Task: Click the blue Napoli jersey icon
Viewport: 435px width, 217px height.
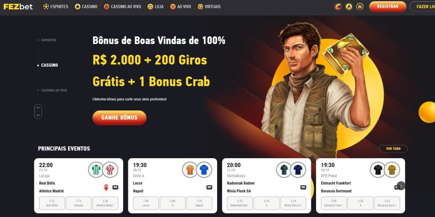Action: 204,170
